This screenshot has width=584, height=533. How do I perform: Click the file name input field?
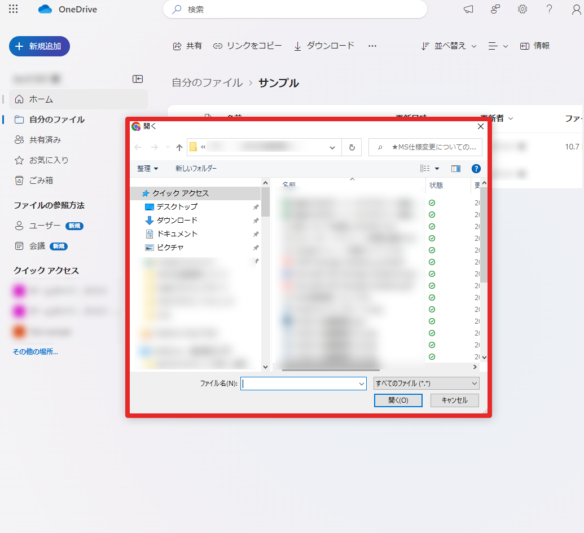(299, 384)
